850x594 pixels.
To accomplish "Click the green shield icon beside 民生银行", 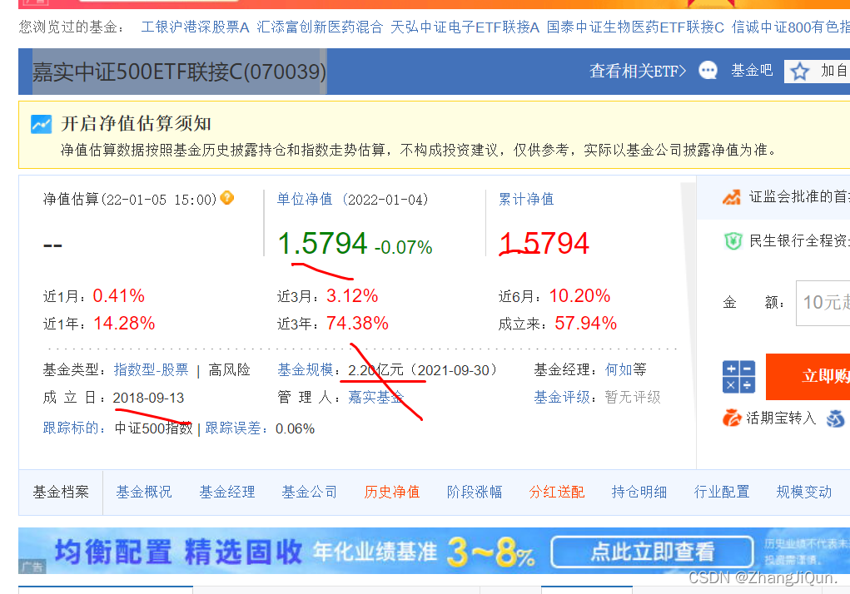I will pos(733,240).
